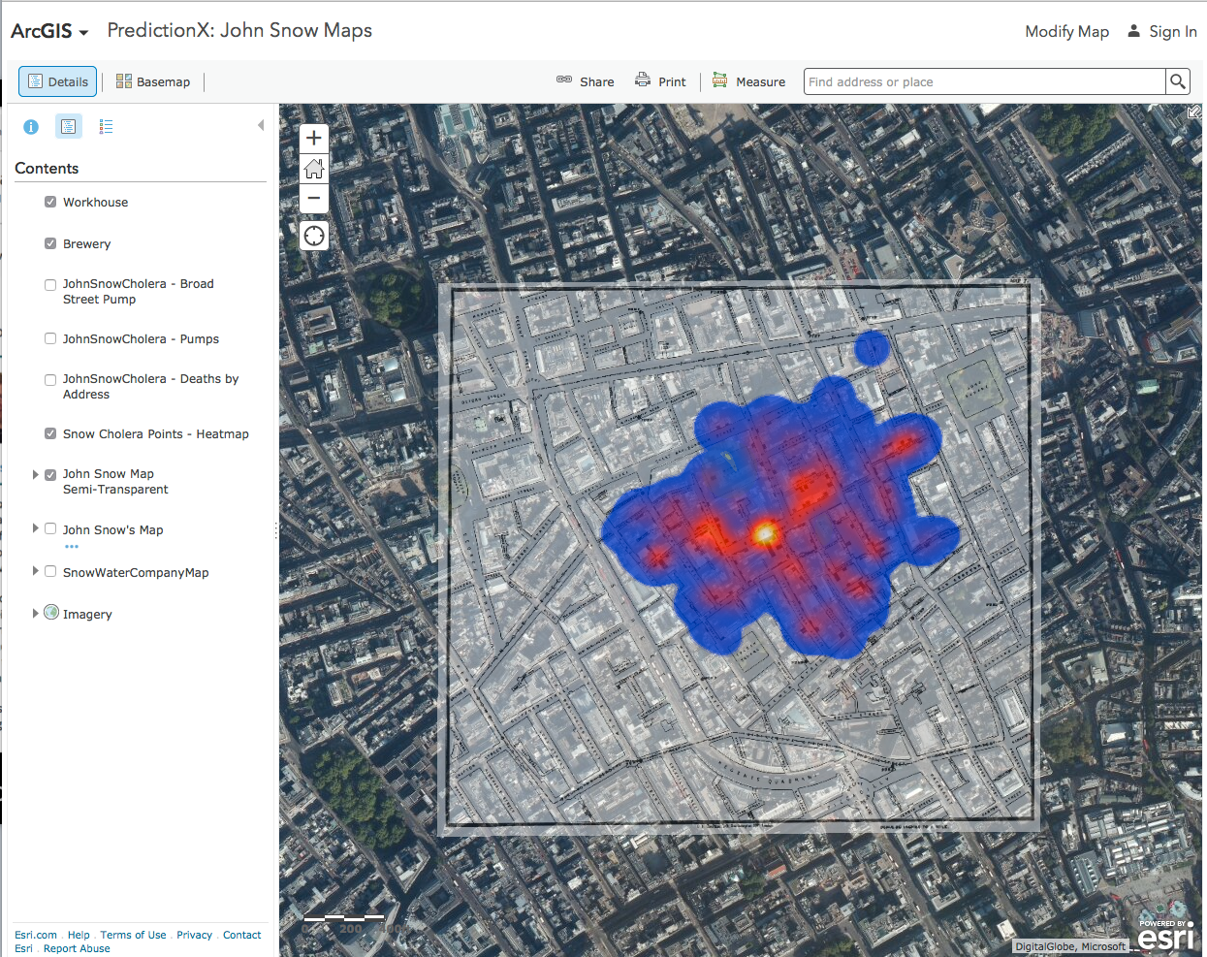Click the Find address or place field

(984, 81)
